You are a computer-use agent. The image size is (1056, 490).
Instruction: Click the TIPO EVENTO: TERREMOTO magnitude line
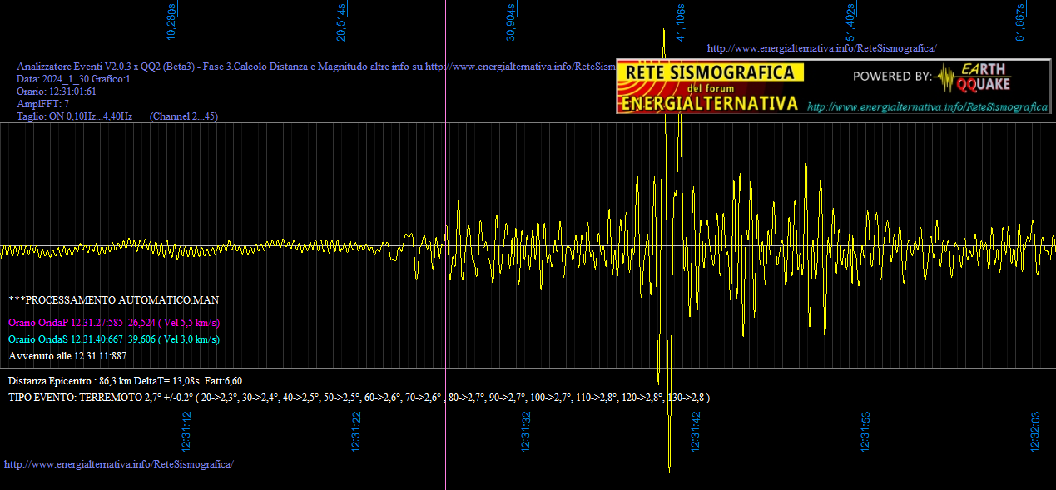coord(359,398)
